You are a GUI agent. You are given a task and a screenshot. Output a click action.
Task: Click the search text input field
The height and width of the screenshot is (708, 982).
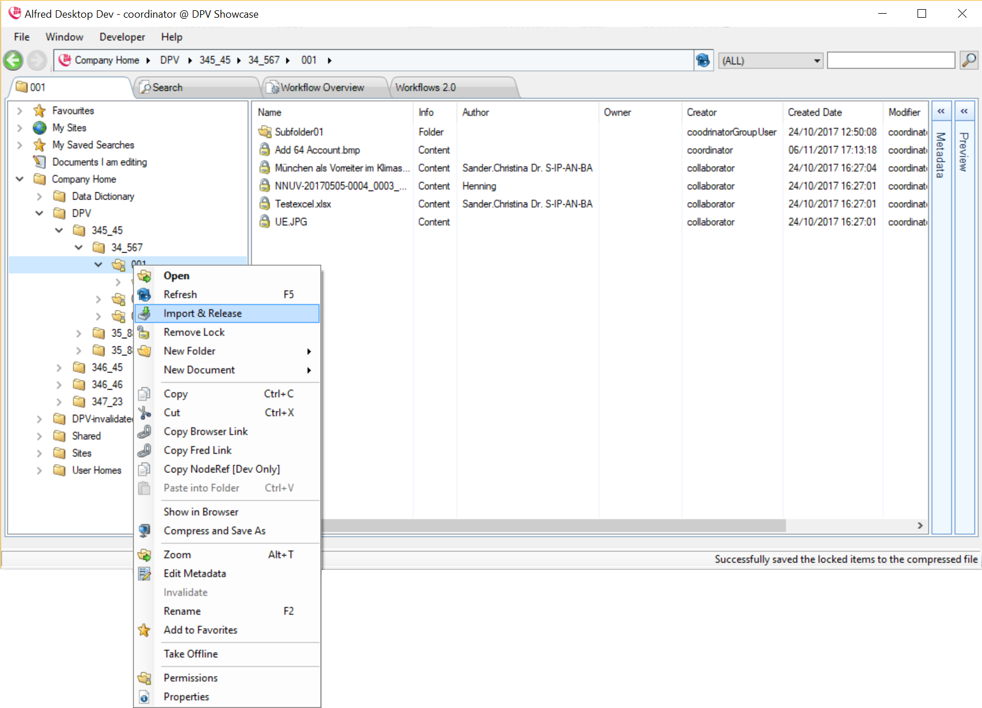click(x=890, y=60)
